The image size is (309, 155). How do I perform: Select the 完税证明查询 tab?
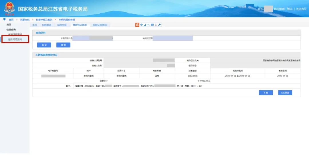coord(100,25)
